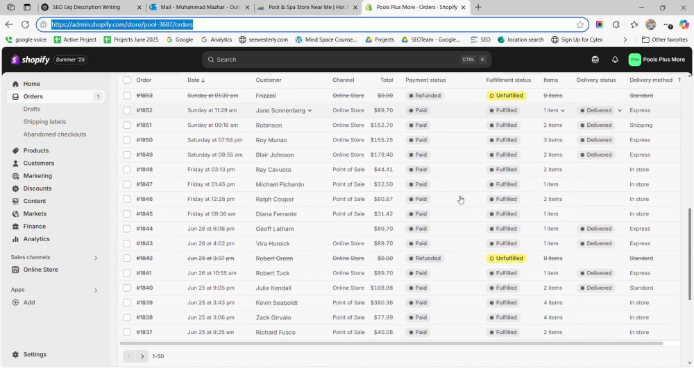The image size is (694, 368).
Task: Open Analytics in Shopify sidebar
Action: pos(36,239)
